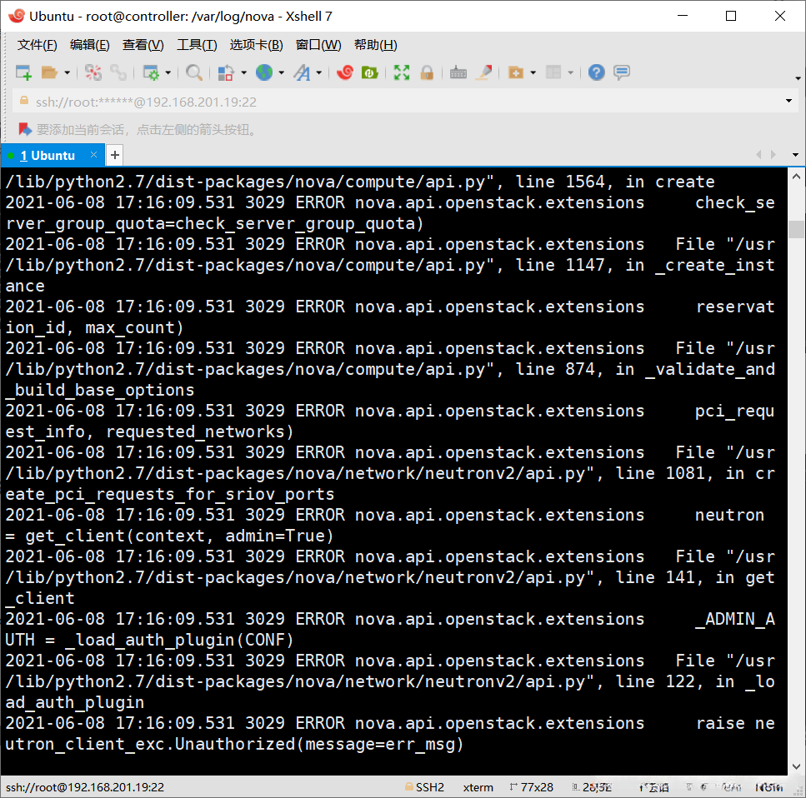Expand the address bar history dropdown

click(x=788, y=101)
